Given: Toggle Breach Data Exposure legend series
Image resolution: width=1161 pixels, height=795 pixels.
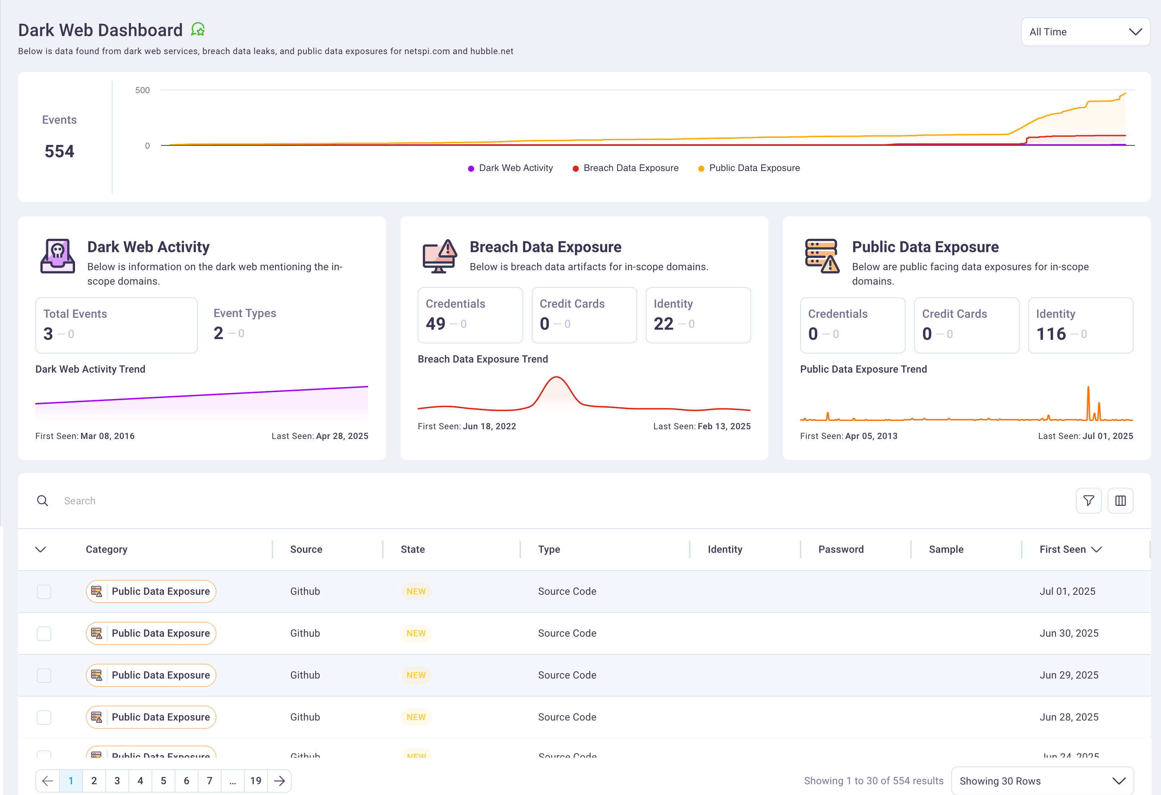Looking at the screenshot, I should 625,168.
